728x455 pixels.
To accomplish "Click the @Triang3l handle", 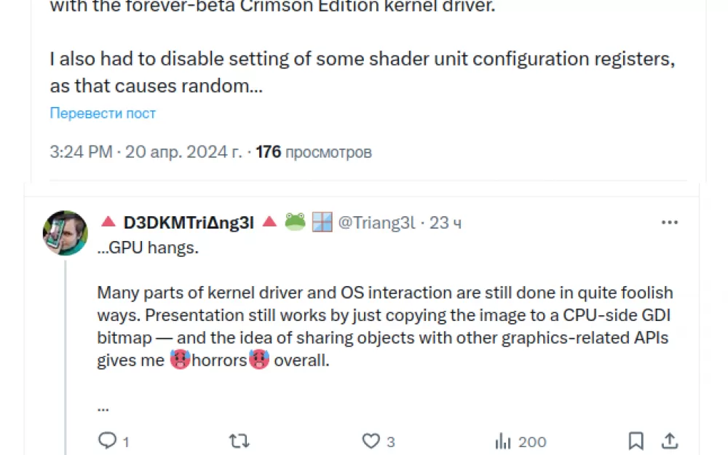I will coord(376,223).
